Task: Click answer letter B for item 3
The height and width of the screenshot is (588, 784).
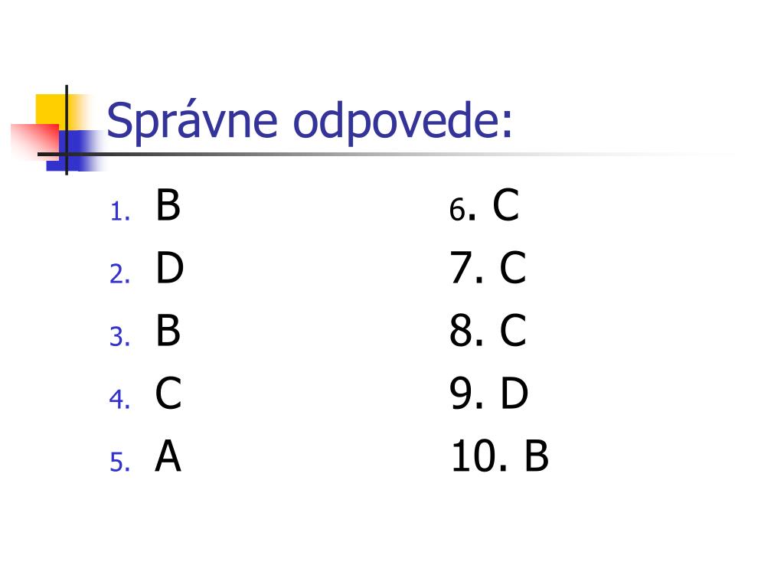Action: (168, 331)
